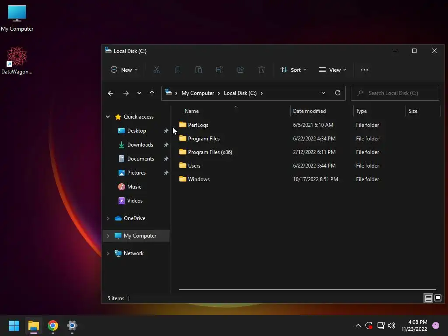The width and height of the screenshot is (448, 336).
Task: Click the Delete trash icon
Action: click(262, 70)
